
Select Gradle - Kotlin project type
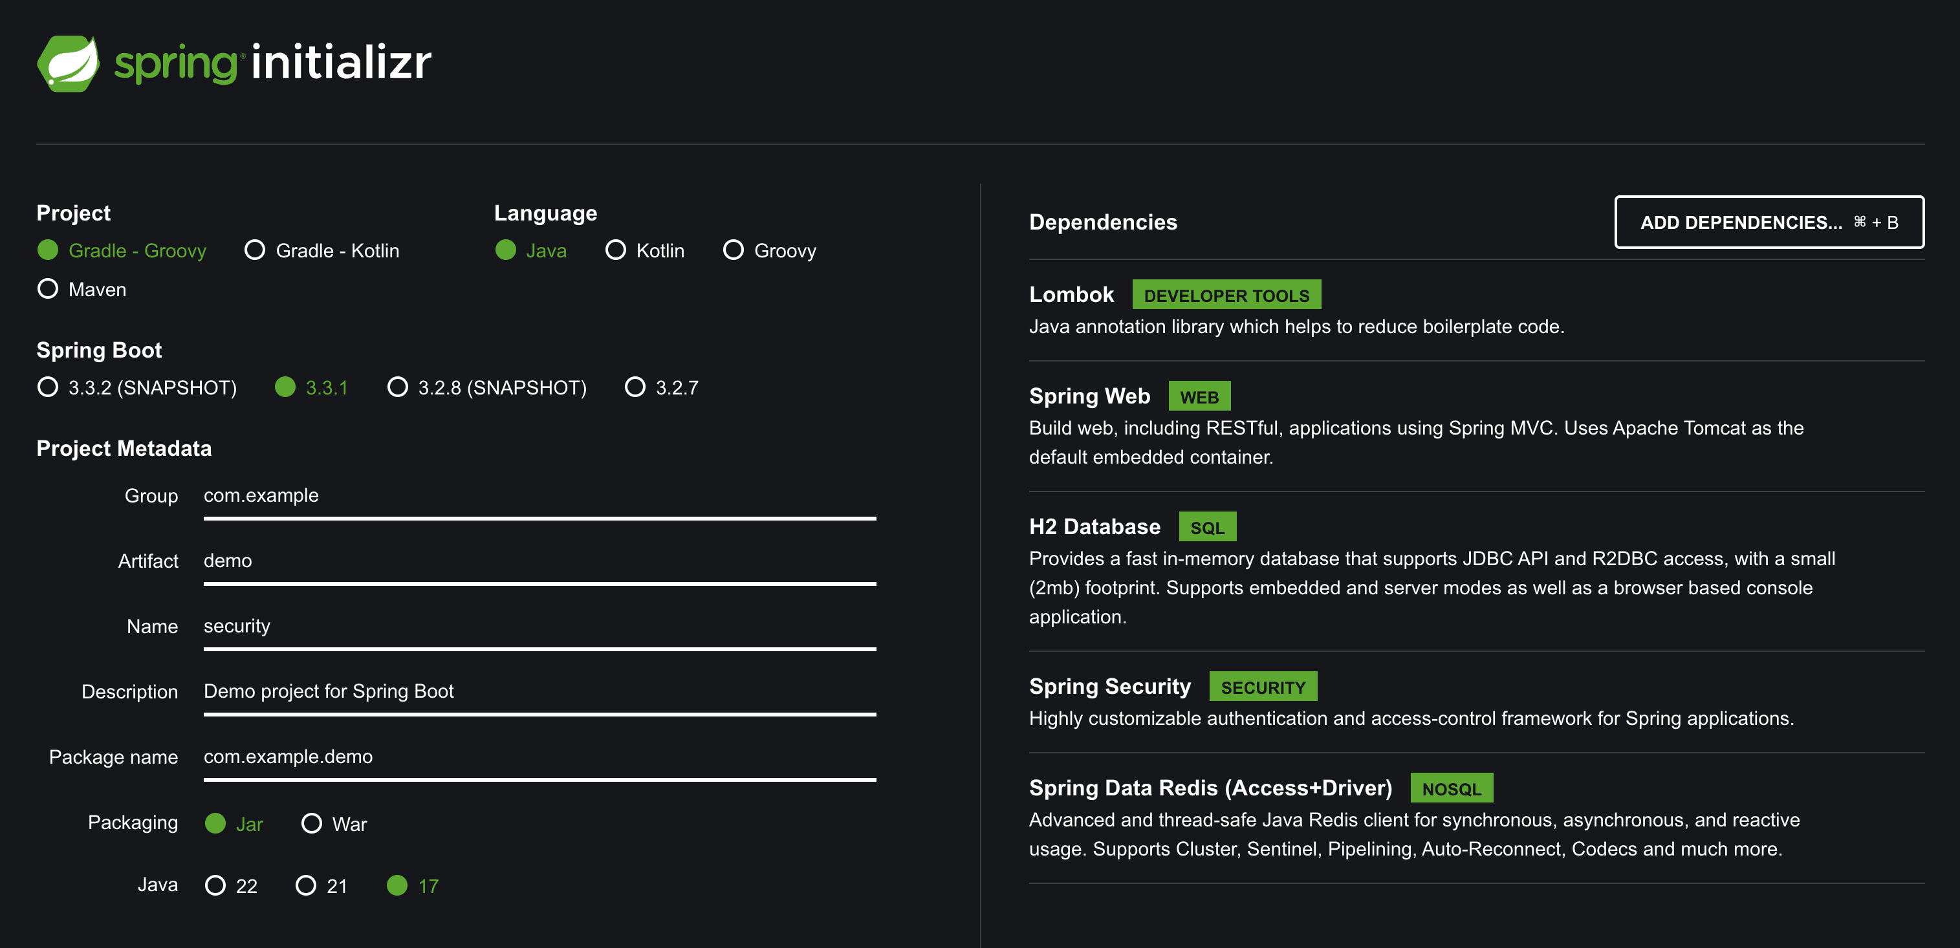255,250
